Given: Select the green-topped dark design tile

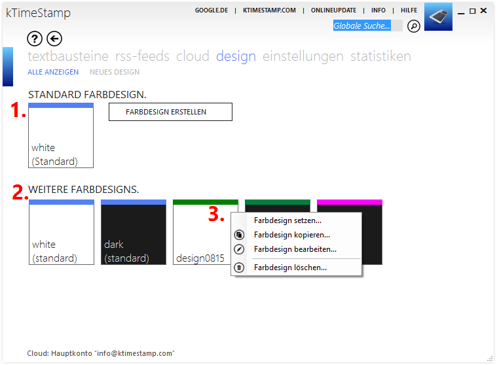Looking at the screenshot, I should [x=278, y=206].
